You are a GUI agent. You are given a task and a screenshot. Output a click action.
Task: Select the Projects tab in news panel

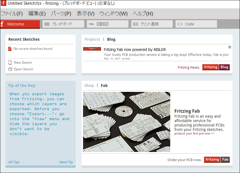92,39
